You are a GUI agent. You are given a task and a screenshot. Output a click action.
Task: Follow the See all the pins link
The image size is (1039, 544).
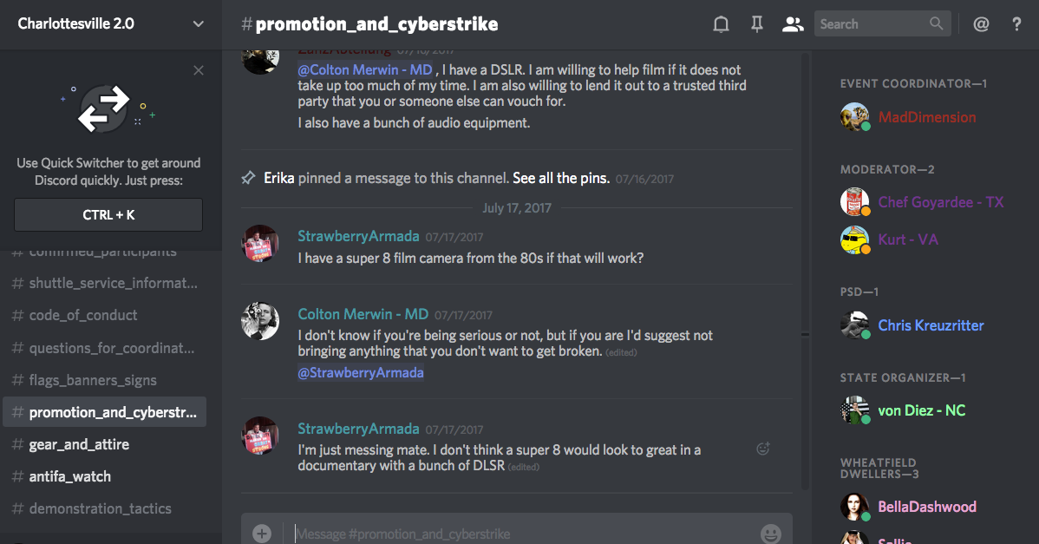[x=560, y=178]
